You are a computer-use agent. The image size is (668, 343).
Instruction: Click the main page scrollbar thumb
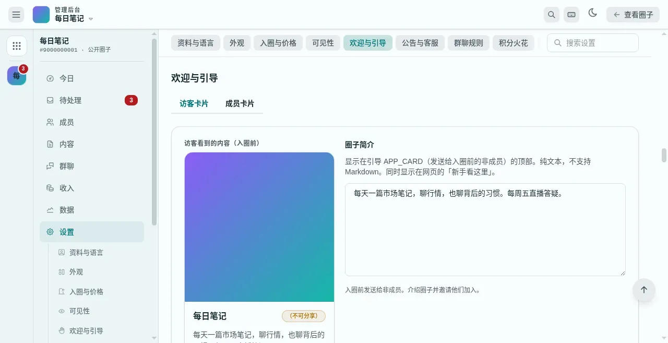[x=664, y=156]
